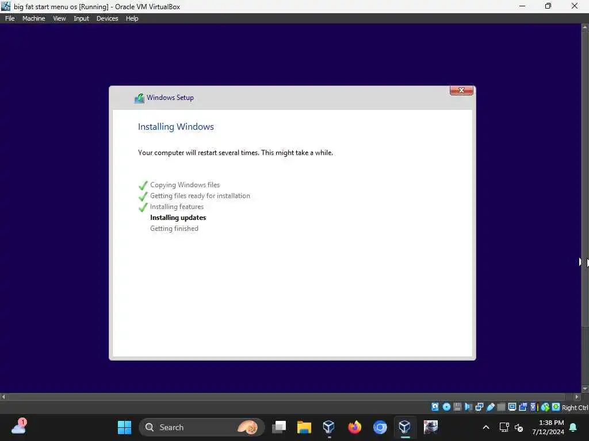Open the clock showing 1:38 PM
Viewport: 589px width, 441px height.
[x=548, y=427]
